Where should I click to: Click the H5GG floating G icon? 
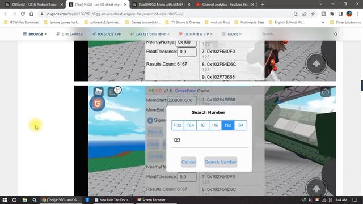point(98,103)
